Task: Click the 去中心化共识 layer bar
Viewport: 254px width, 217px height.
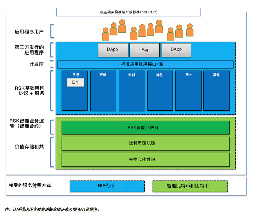Action: [x=146, y=159]
